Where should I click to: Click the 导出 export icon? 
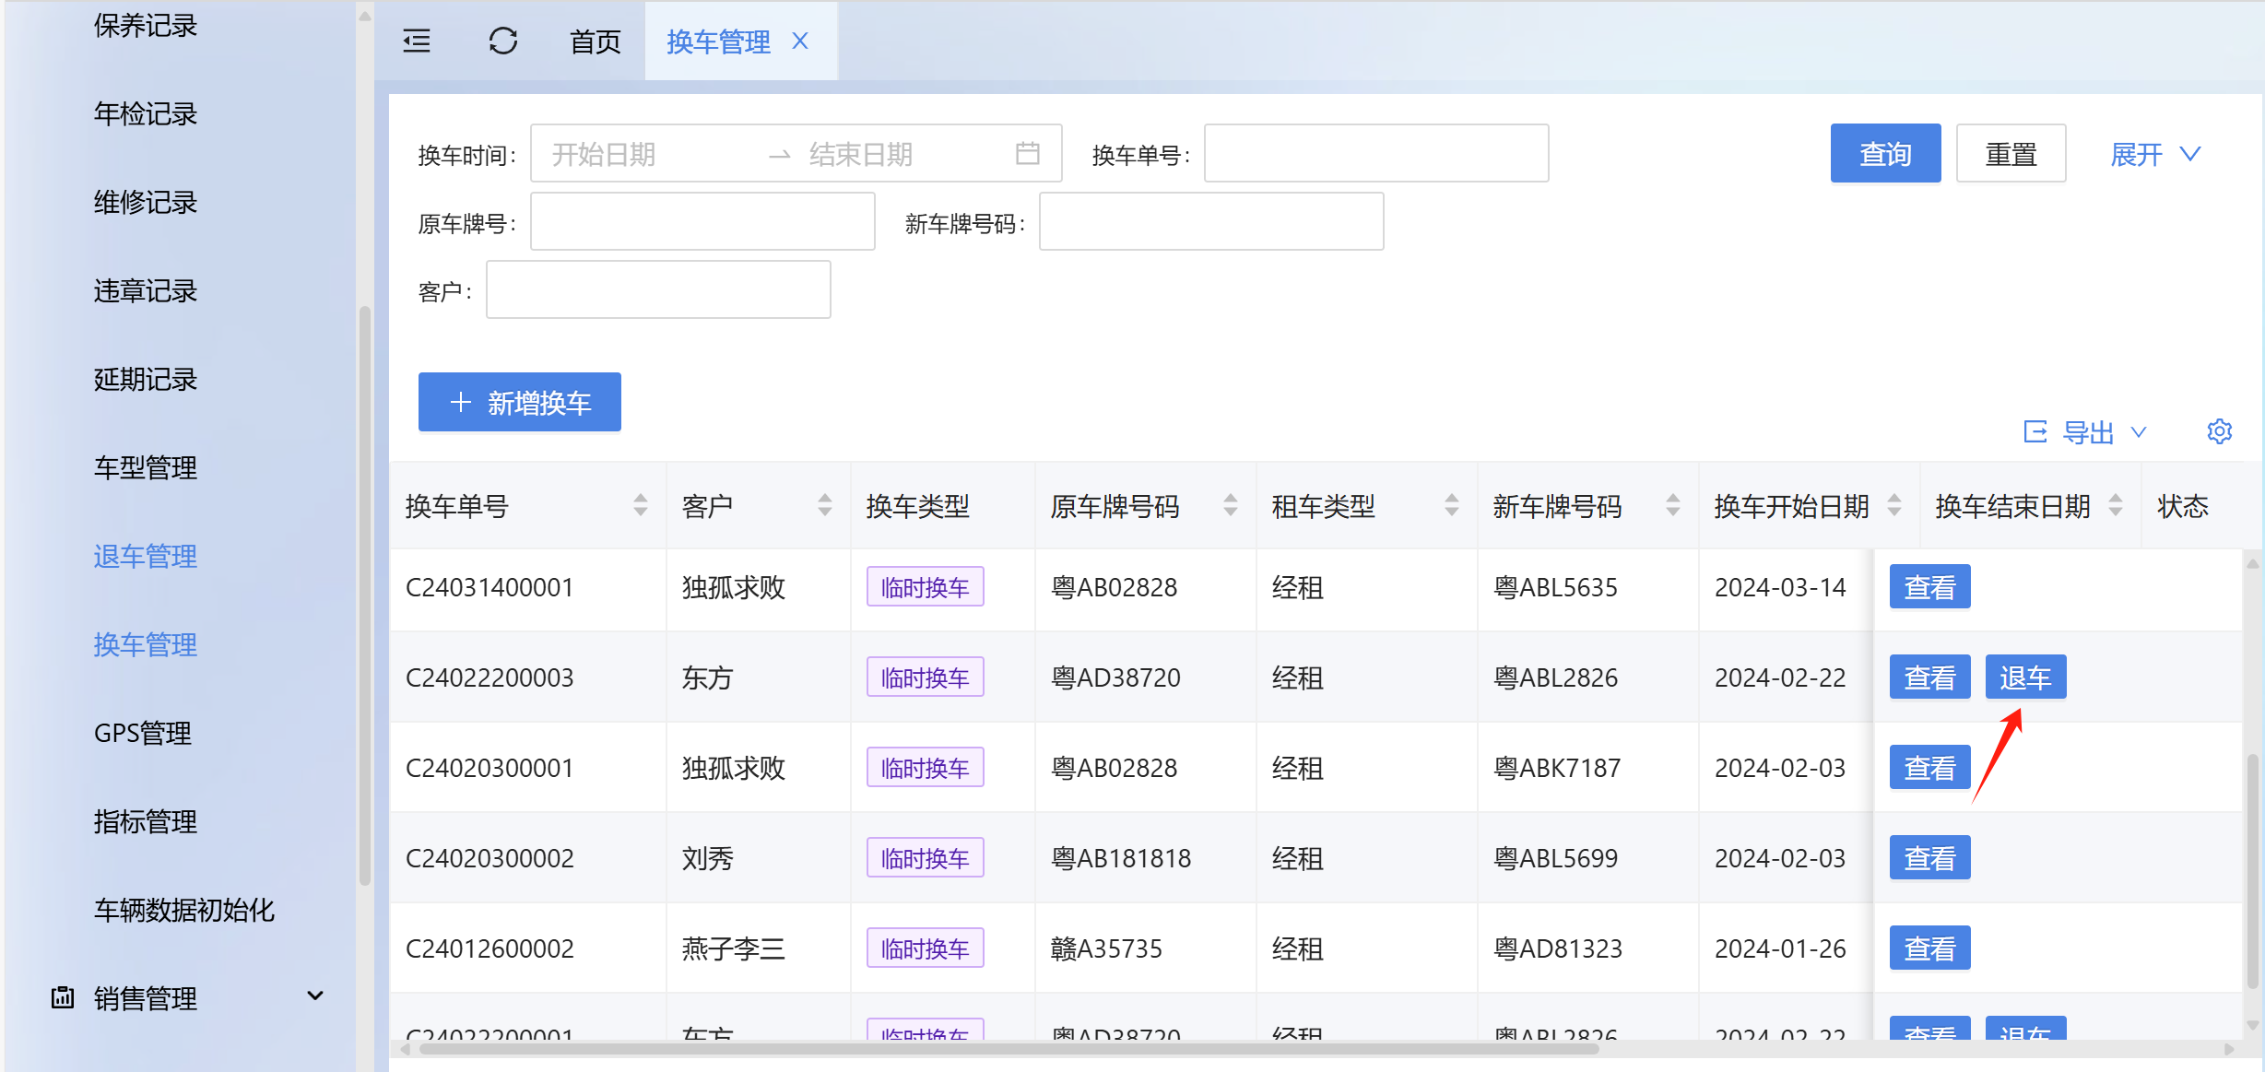[x=2035, y=431]
